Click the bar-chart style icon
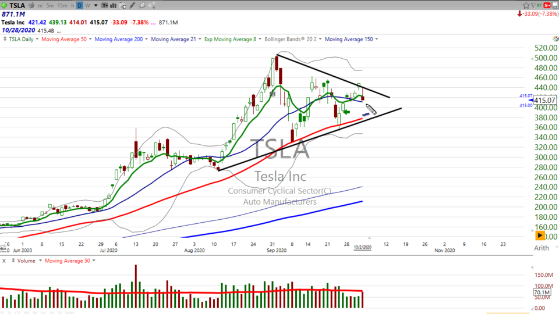 [114, 5]
